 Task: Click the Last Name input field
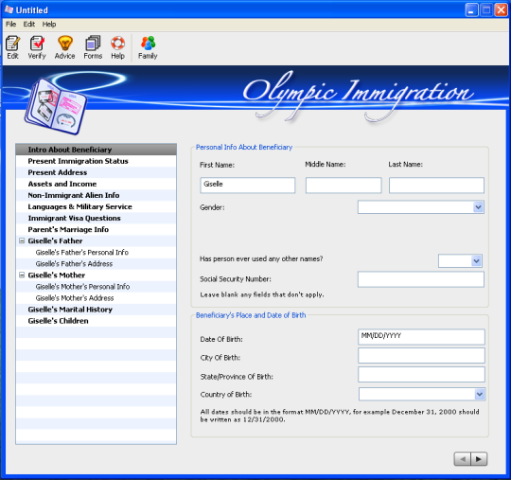click(436, 186)
